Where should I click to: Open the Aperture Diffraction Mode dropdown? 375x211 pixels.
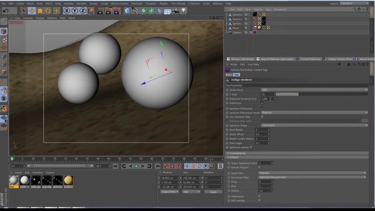314,113
